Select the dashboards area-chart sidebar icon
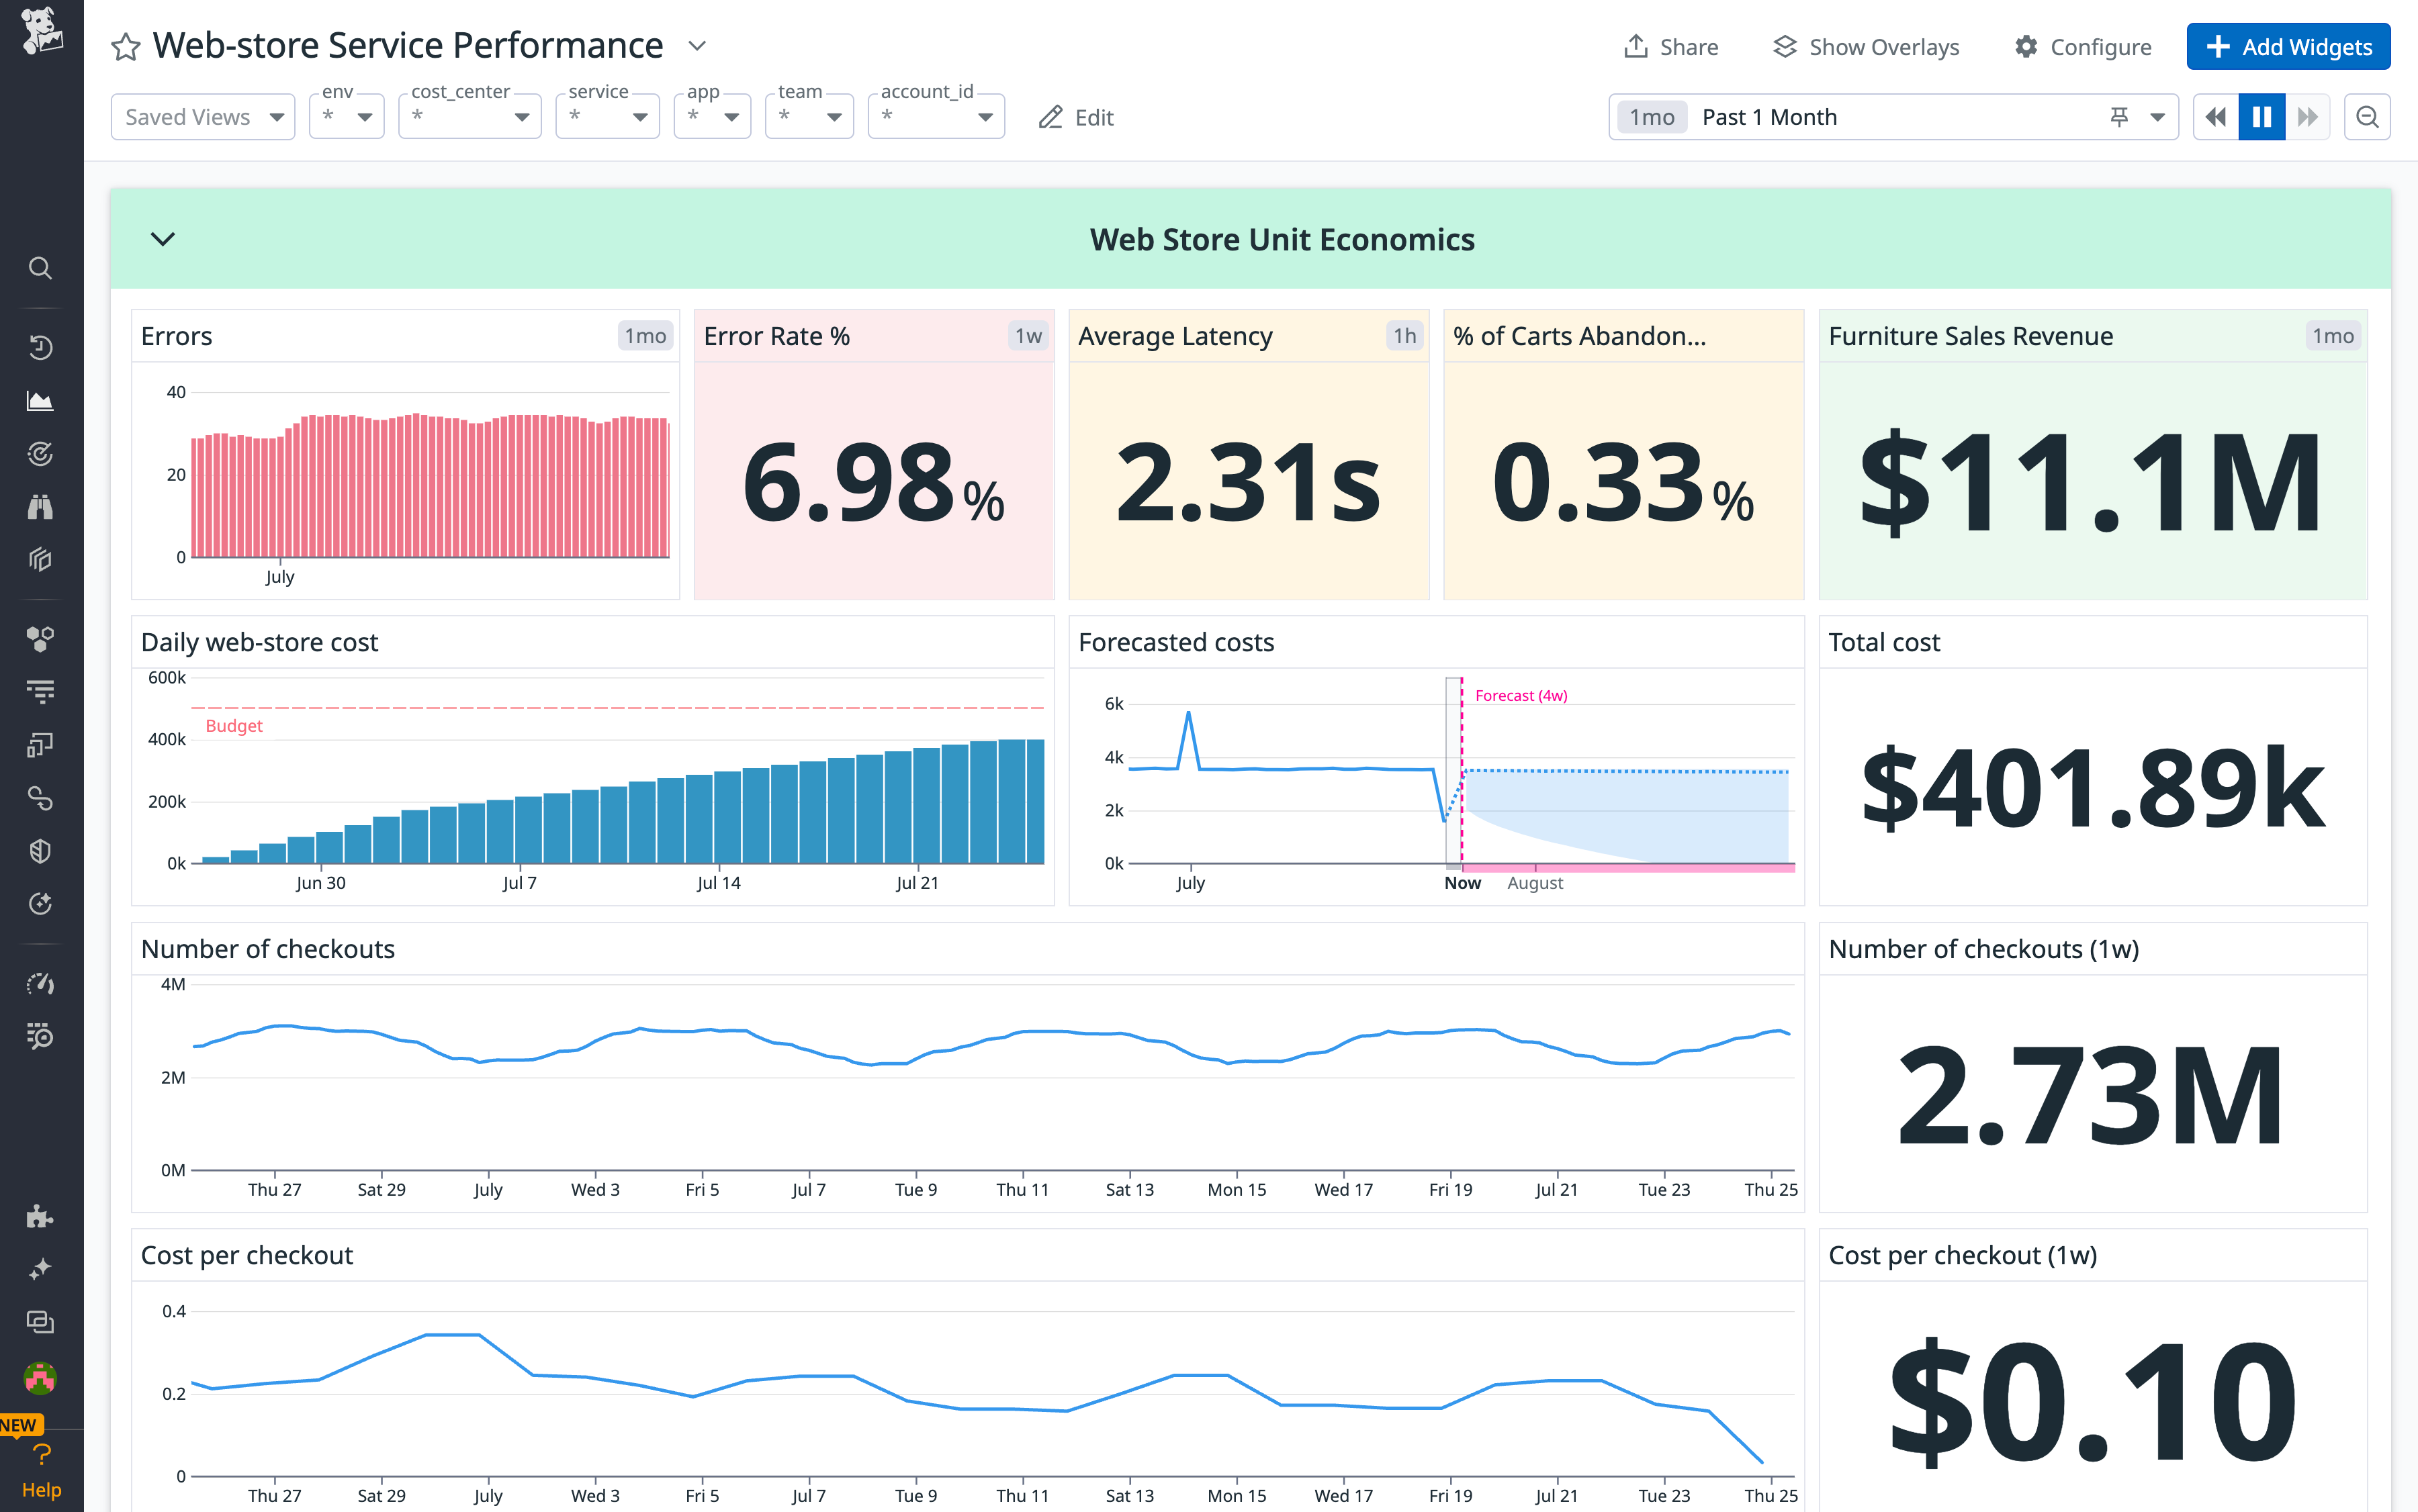The height and width of the screenshot is (1512, 2418). (40, 400)
